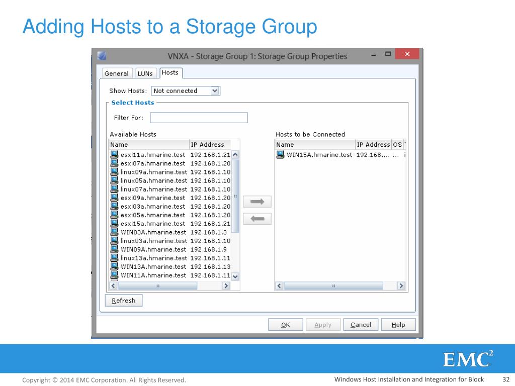Select the WIN03A.hmarine.test computer icon
The image size is (515, 386).
(114, 232)
